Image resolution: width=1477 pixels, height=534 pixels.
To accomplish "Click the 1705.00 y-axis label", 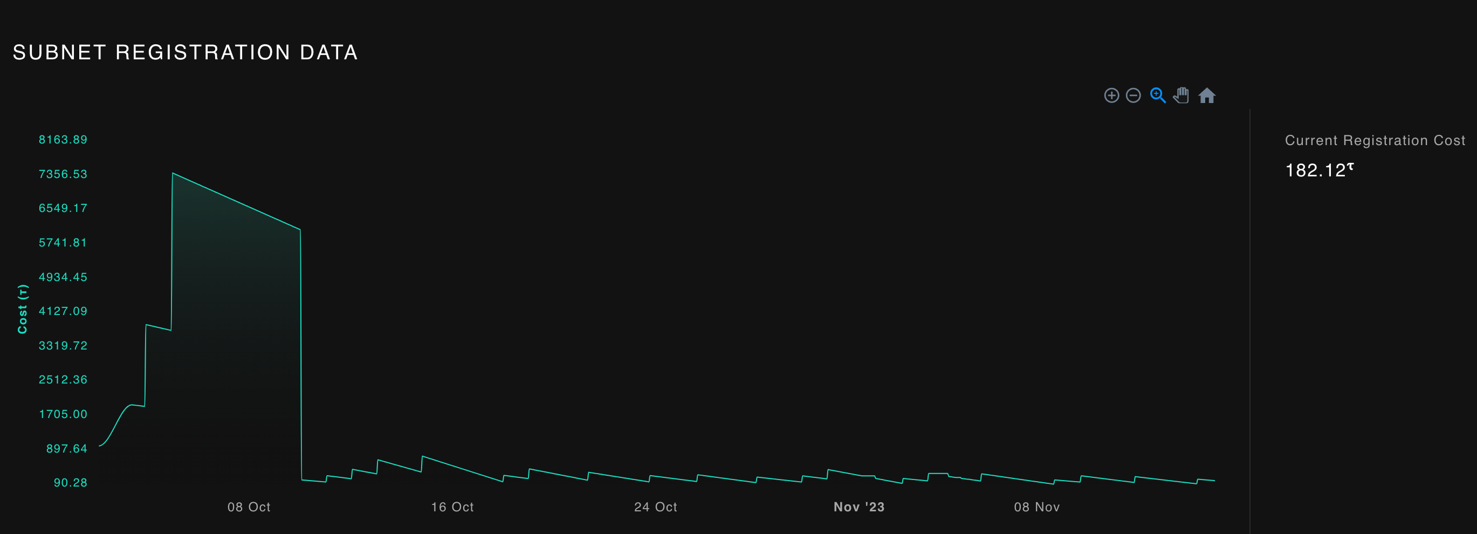I will [63, 414].
